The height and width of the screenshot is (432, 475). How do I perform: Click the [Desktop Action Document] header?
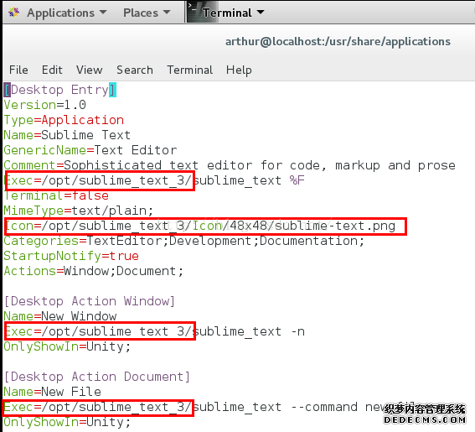pyautogui.click(x=97, y=377)
